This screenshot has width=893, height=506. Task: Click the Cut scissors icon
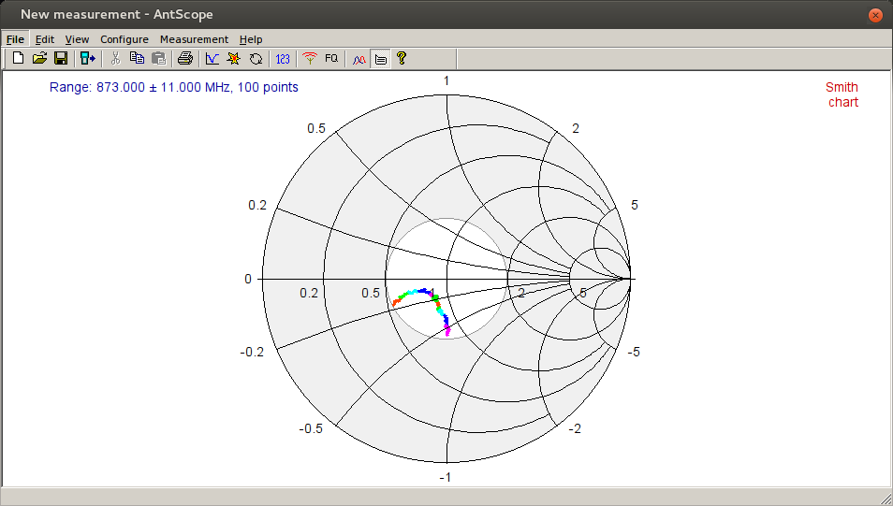[x=116, y=58]
